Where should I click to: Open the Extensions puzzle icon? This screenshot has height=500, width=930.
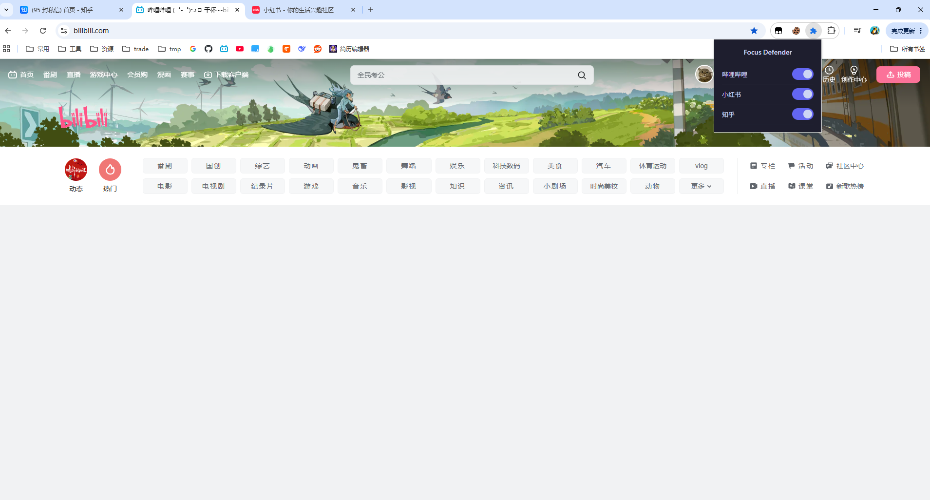(831, 31)
